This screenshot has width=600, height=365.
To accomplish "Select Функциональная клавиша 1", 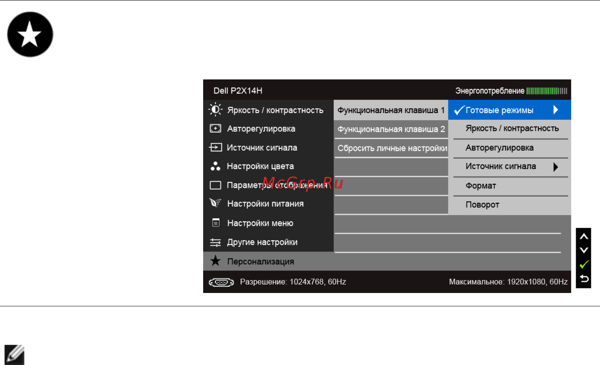I will 391,110.
